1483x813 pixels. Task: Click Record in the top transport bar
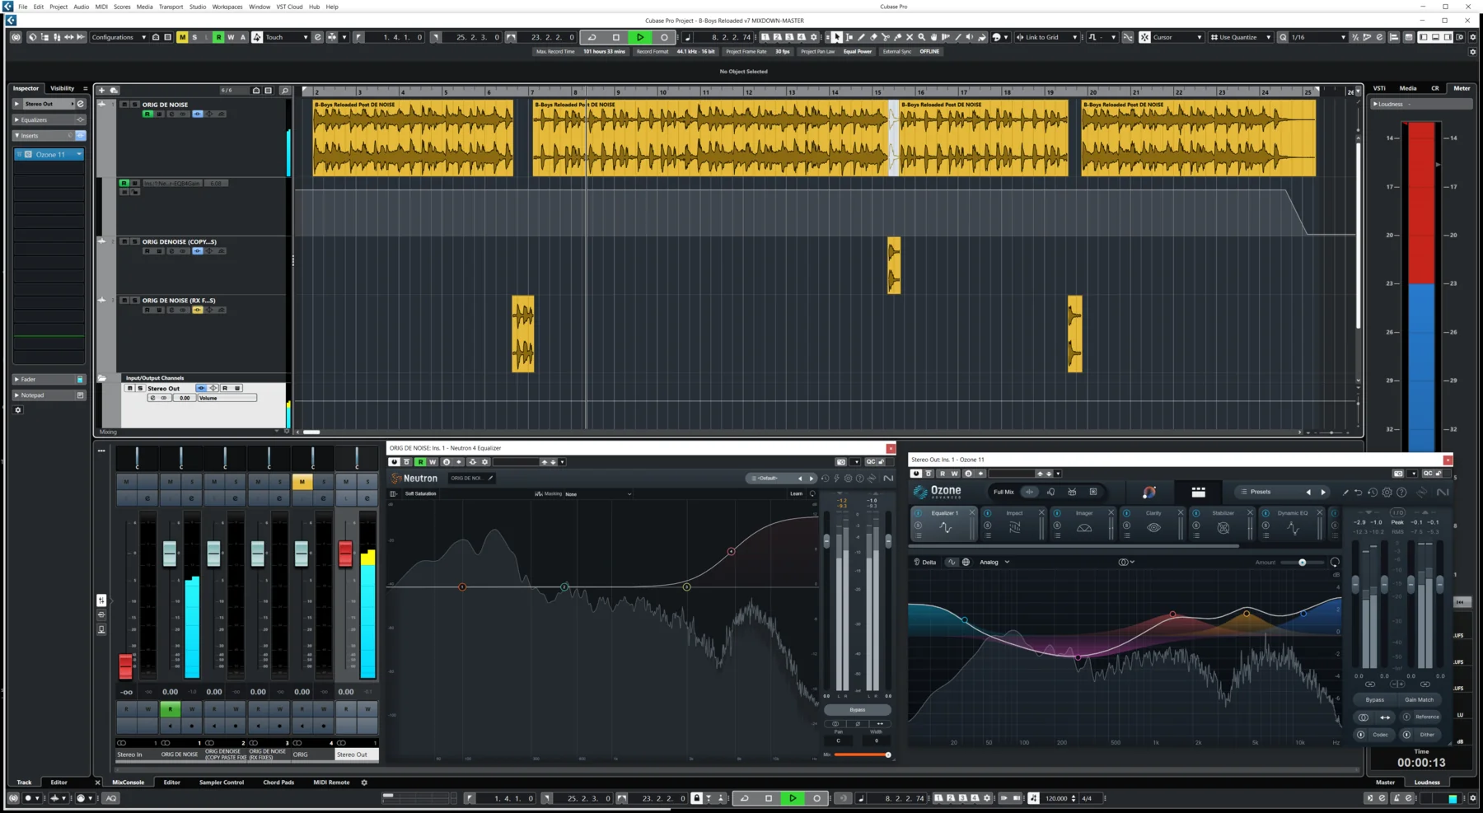(x=664, y=37)
